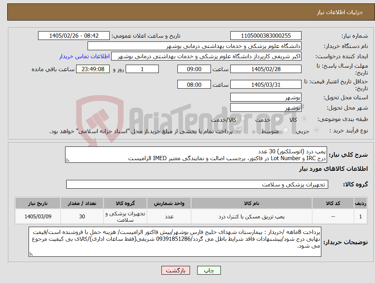Open اطلاعات تماس خریدار link
375x283 pixels.
(x=85, y=56)
